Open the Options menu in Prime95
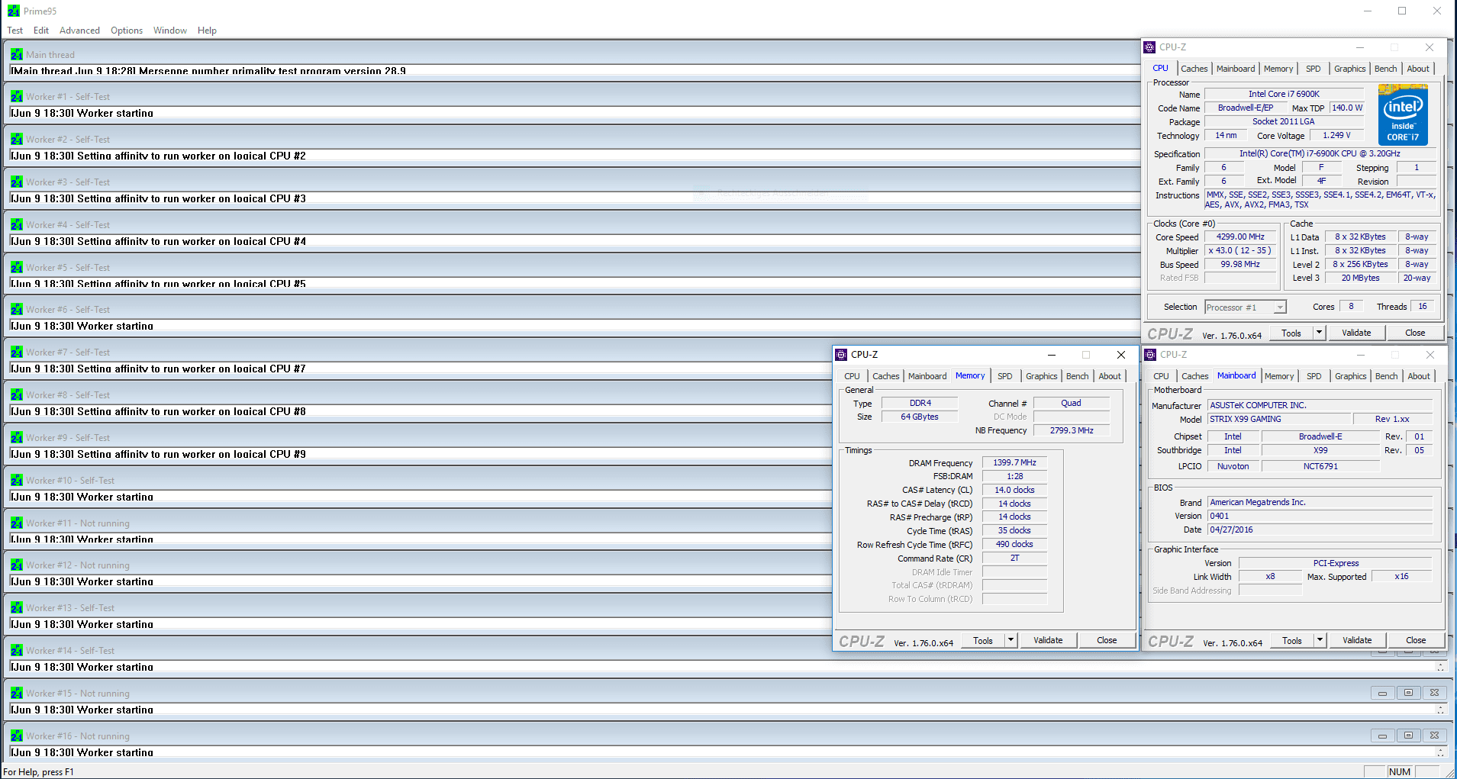Image resolution: width=1457 pixels, height=779 pixels. (127, 31)
